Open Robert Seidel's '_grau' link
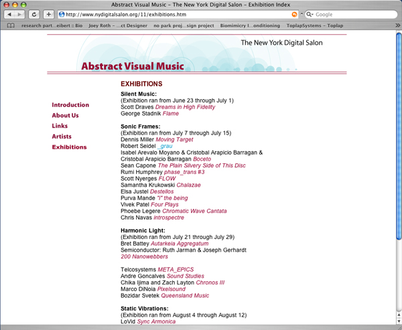 pos(165,146)
